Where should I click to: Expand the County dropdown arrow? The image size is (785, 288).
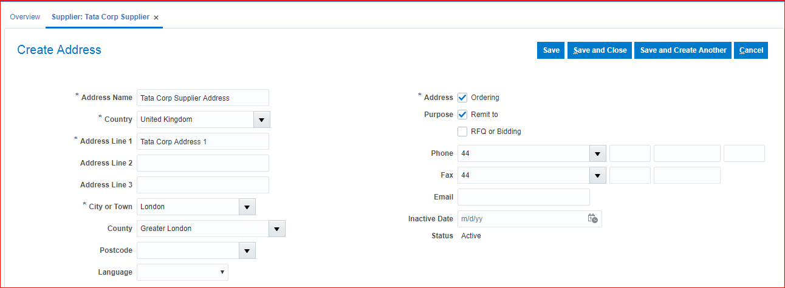pos(276,229)
